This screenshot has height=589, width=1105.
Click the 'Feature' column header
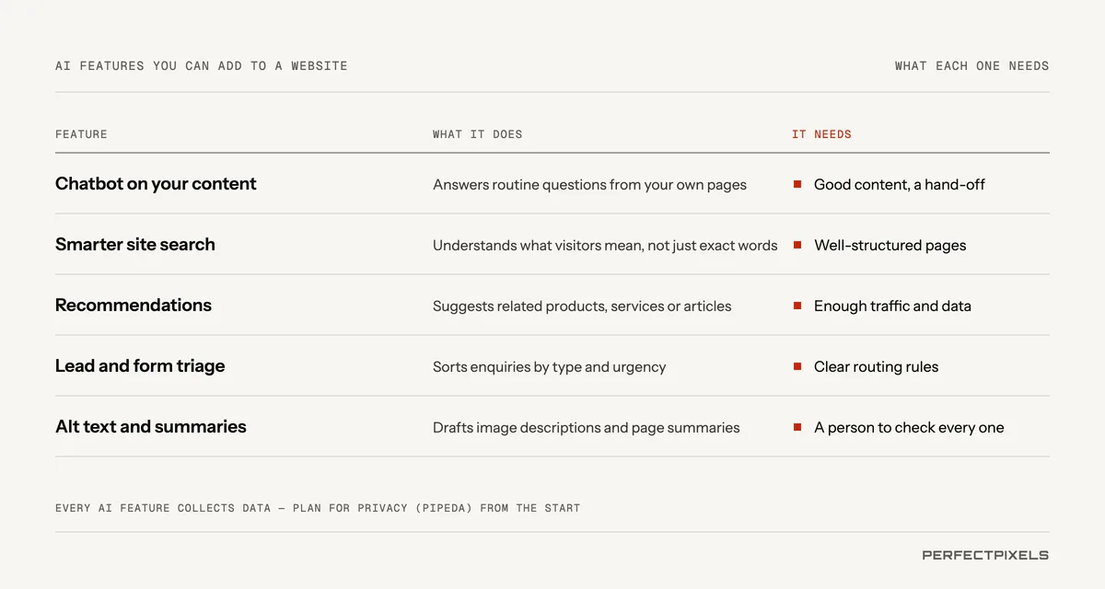tap(81, 134)
